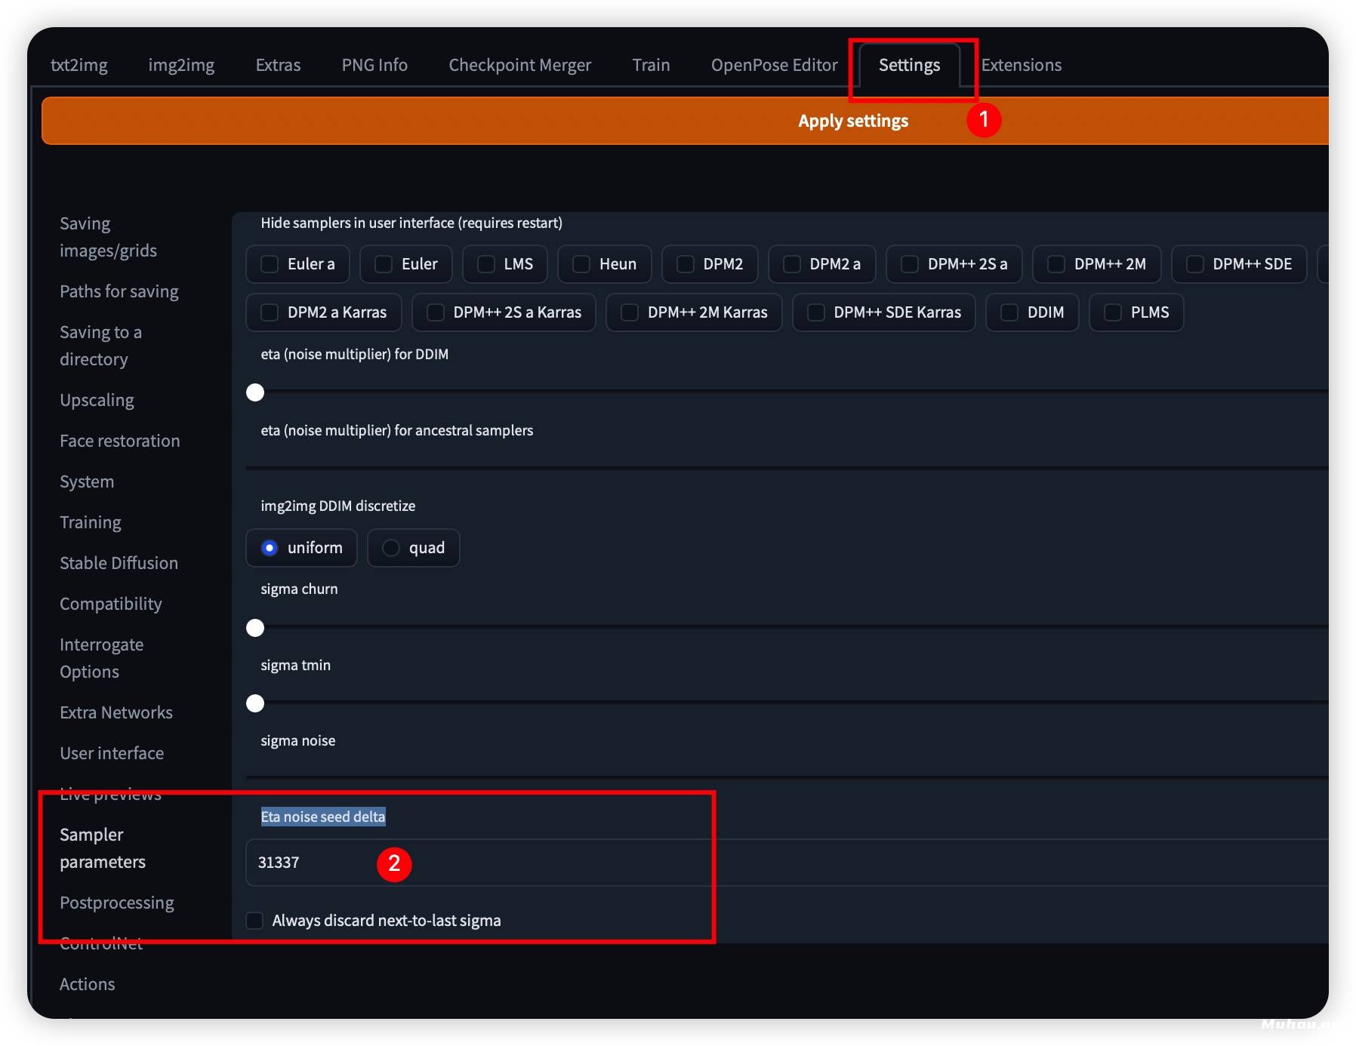This screenshot has height=1046, width=1356.
Task: Open Interrogate Options section
Action: pyautogui.click(x=101, y=658)
